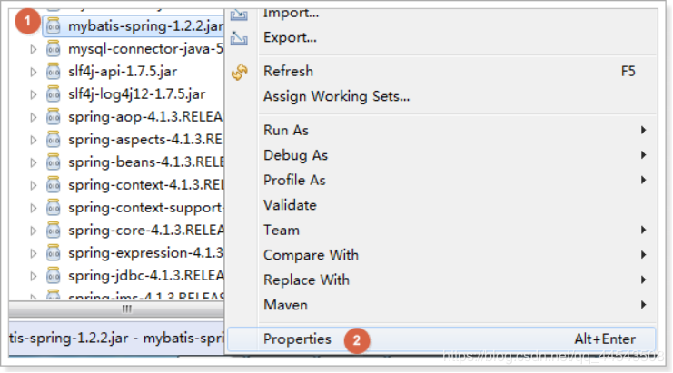Click the horizontal scrollbar under the tree
673x373 pixels.
pos(118,309)
